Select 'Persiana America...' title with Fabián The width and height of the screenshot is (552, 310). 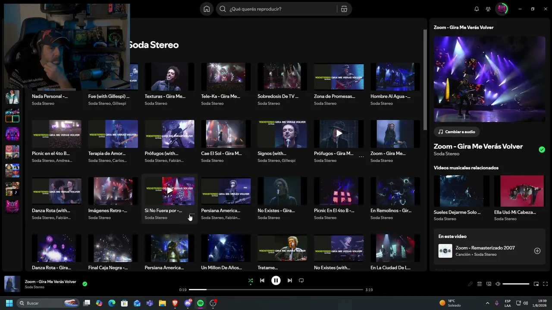tap(220, 211)
